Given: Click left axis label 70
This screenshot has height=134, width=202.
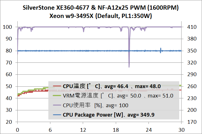Looking at the screenshot, I should click(x=9, y=63).
